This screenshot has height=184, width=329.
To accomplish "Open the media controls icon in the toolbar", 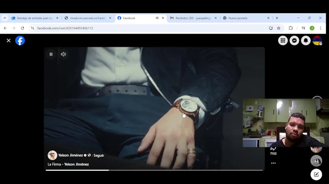I will pos(303,28).
